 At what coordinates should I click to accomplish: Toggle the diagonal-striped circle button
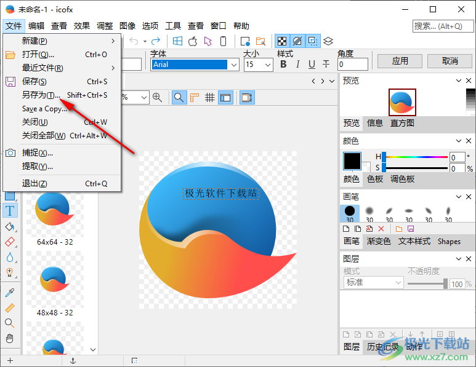pos(297,41)
